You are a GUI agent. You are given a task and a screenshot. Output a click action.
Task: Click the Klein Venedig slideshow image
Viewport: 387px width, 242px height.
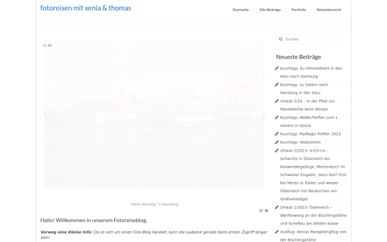[x=154, y=115]
